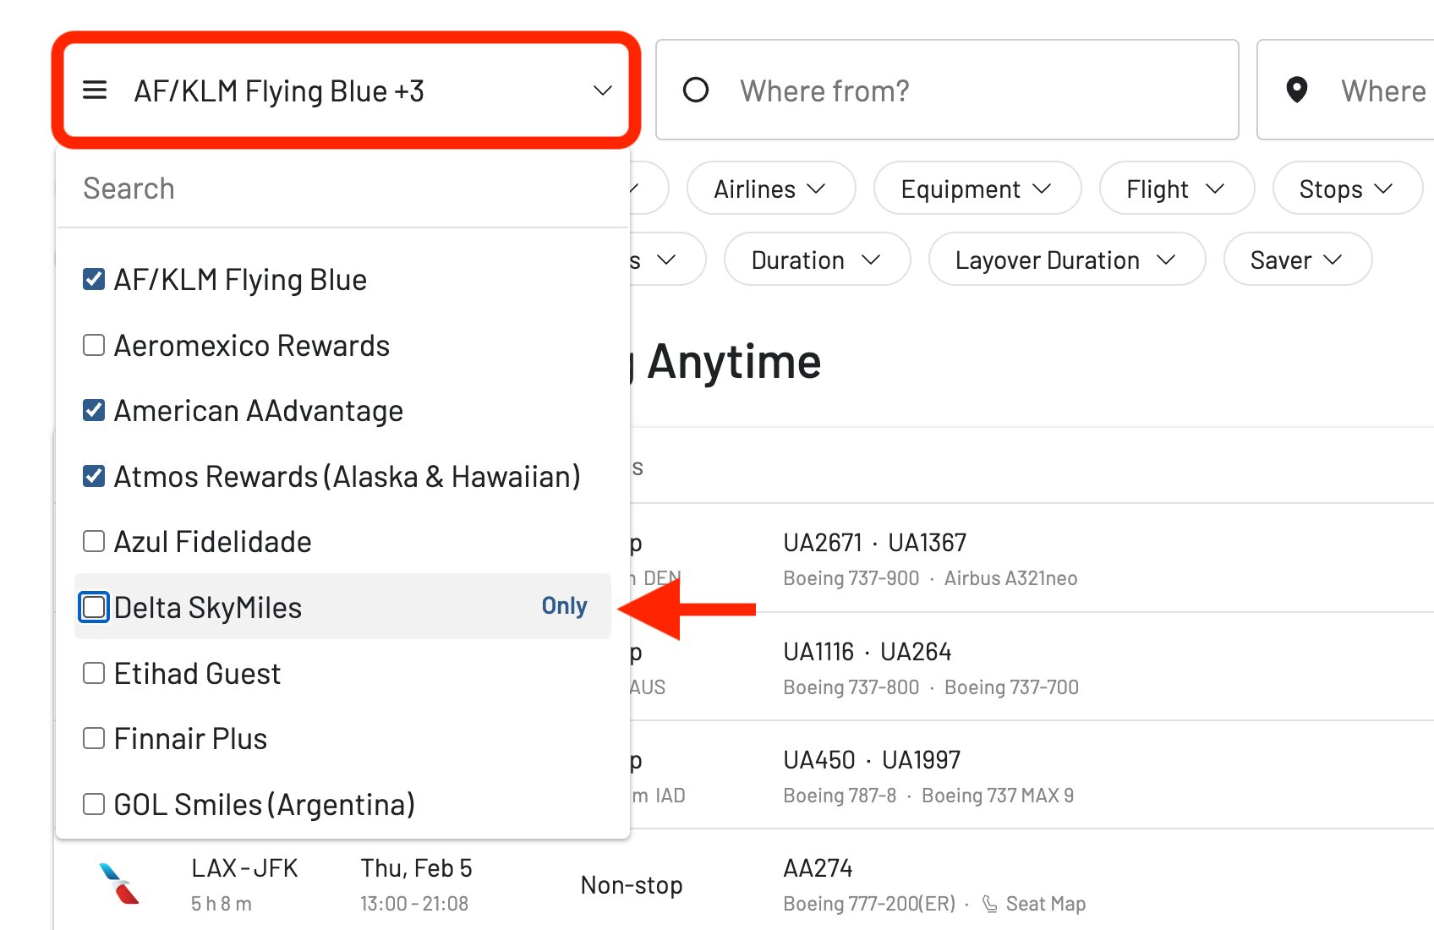Viewport: 1434px width, 930px height.
Task: Enable Azul Fidelidade
Action: 93,541
